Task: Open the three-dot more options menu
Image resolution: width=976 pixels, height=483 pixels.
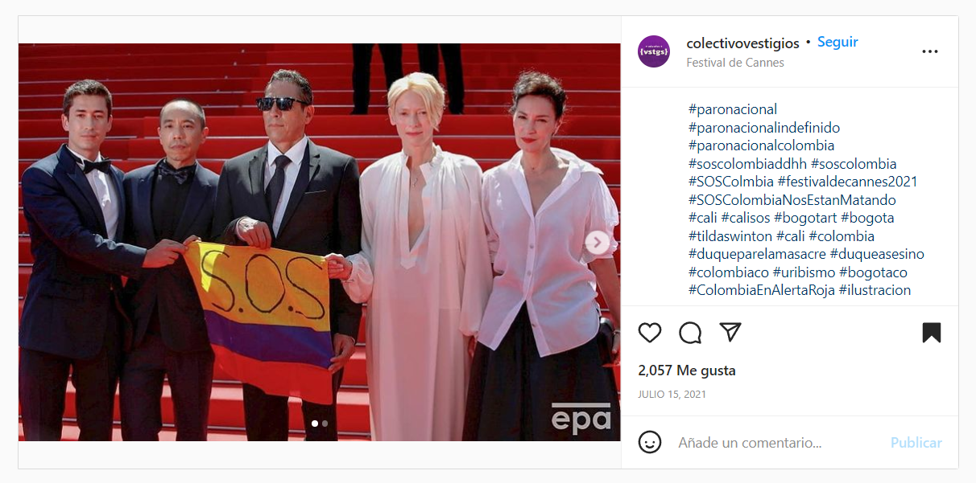Action: (929, 51)
